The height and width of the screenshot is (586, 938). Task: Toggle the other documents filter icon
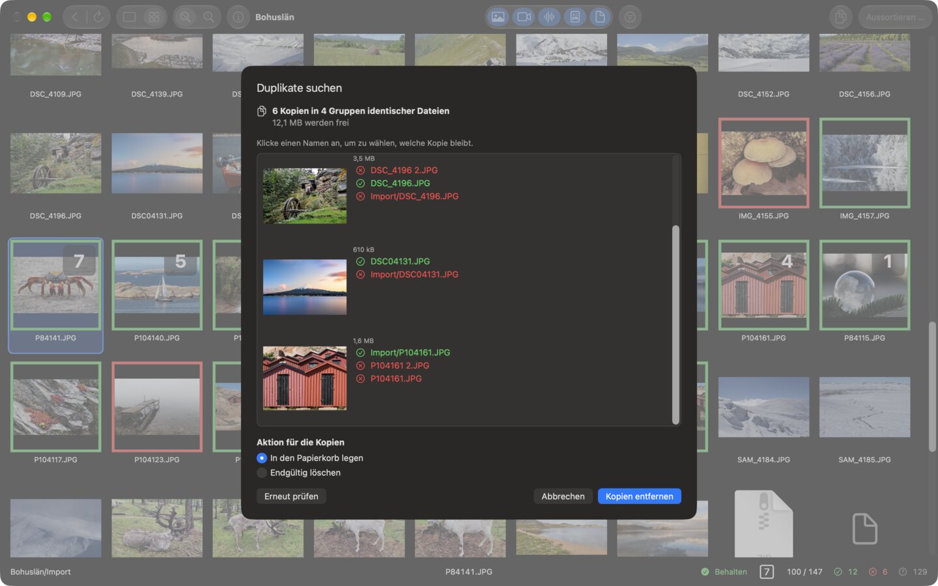[600, 17]
